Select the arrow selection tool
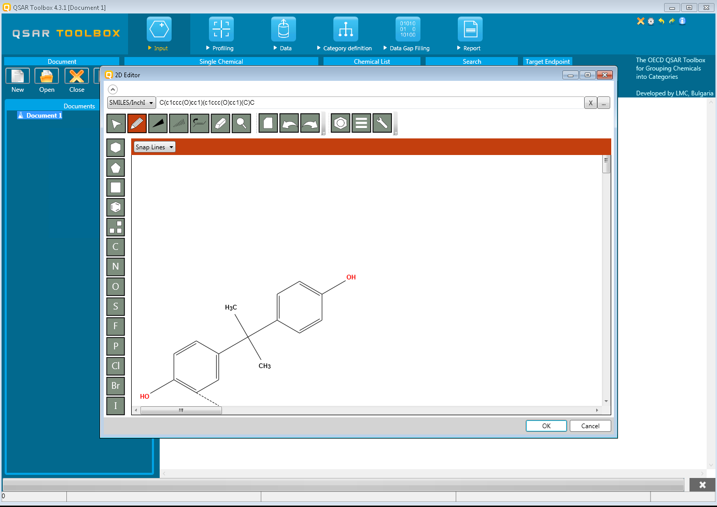Viewport: 717px width, 507px height. [116, 123]
